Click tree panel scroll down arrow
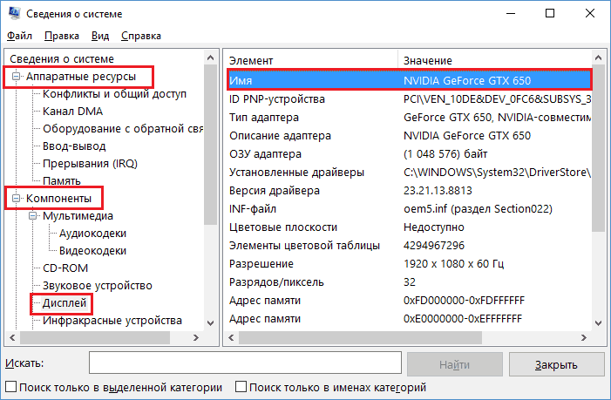Image resolution: width=611 pixels, height=400 pixels. 210,323
